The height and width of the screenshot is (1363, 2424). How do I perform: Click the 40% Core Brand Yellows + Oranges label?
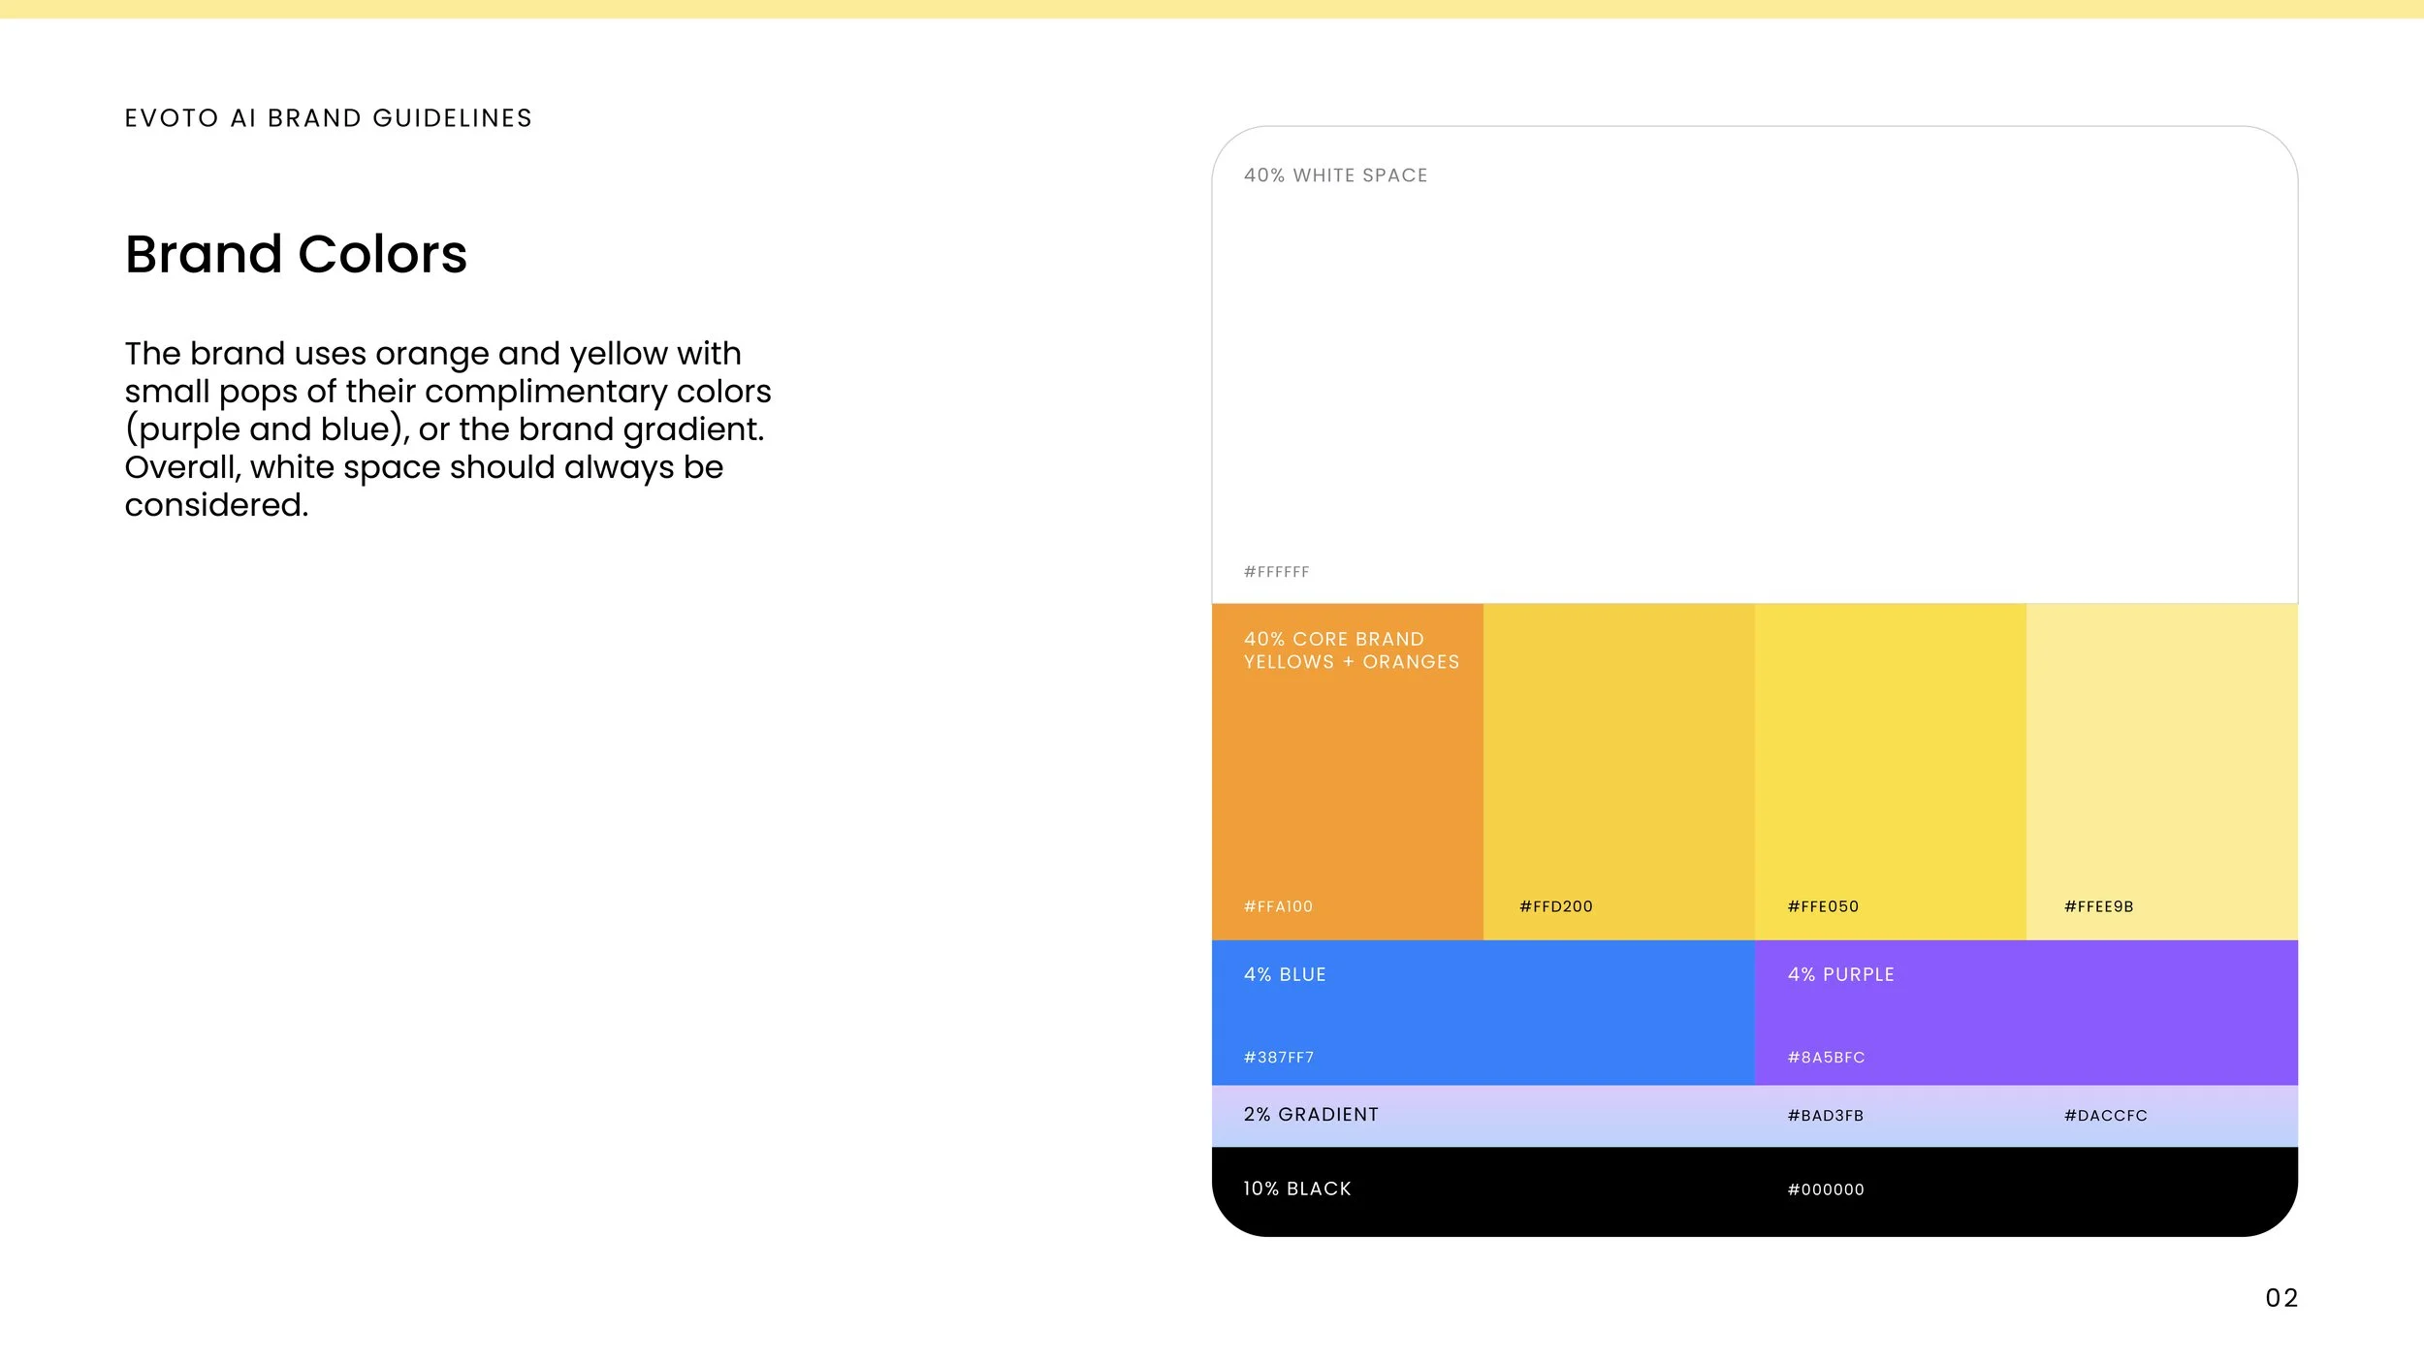click(x=1351, y=650)
